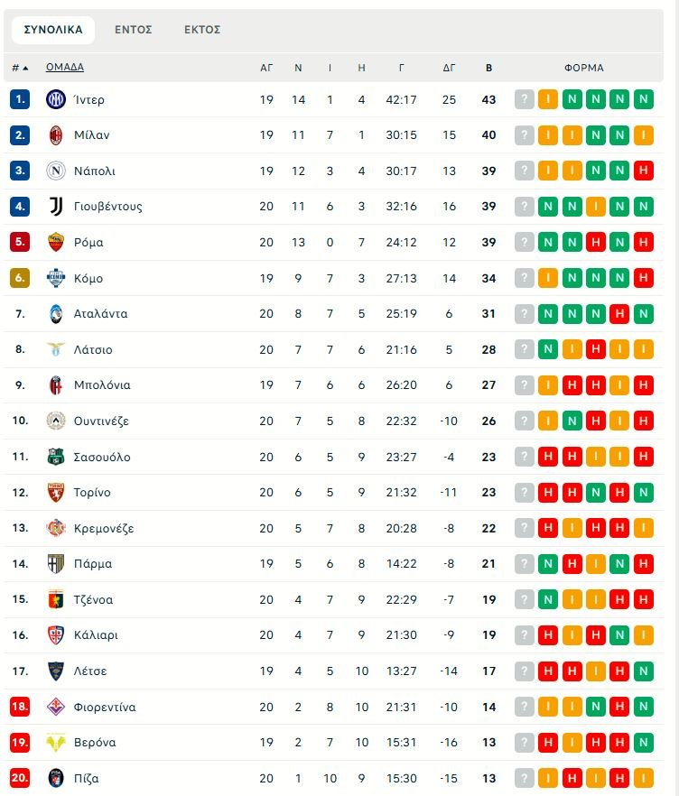Click the red position badge for Πίζα
The image size is (679, 796).
coord(20,778)
